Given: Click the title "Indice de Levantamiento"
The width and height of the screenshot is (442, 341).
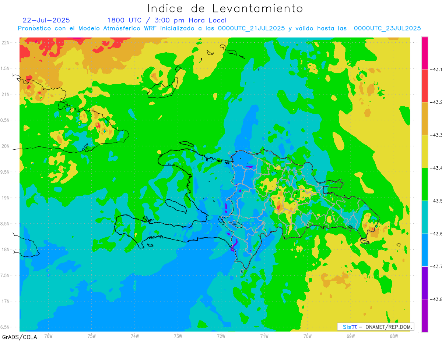Looking at the screenshot, I should (x=225, y=8).
